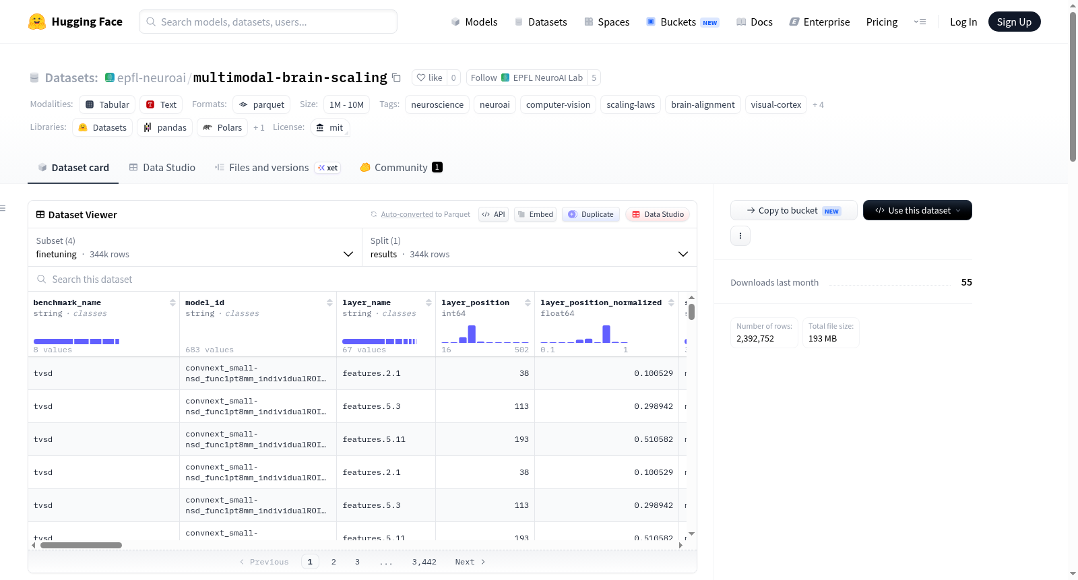Expand the +4 more tags
Screen dimensions: 1078x580
coord(818,105)
